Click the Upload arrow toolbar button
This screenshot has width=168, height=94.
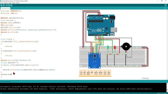click(x=4, y=5)
